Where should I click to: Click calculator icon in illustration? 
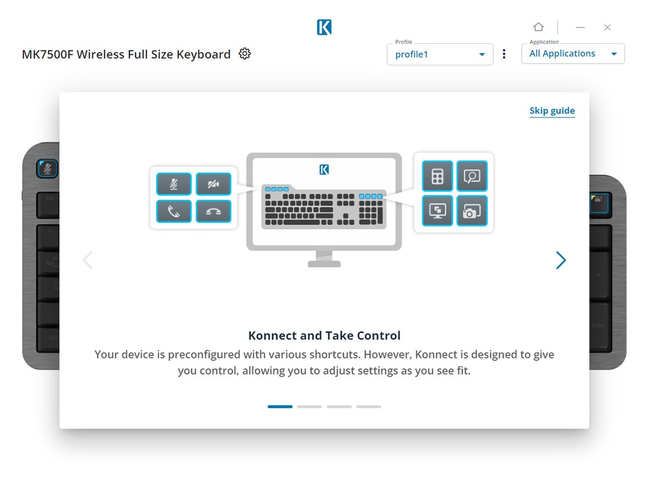point(437,176)
